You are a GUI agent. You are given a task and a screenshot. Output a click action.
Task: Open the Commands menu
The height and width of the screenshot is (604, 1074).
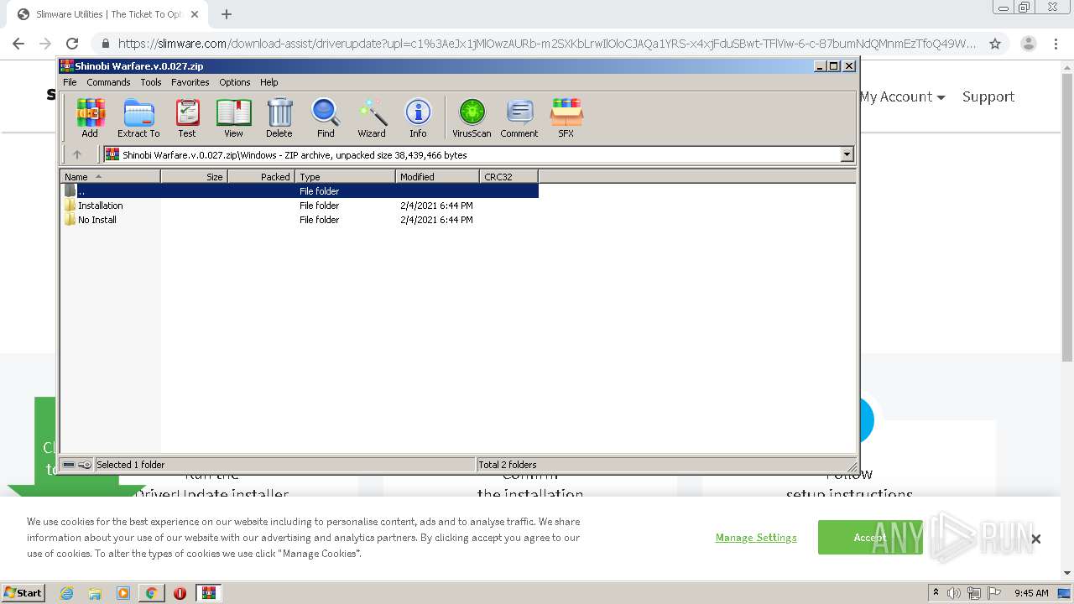[x=108, y=82]
